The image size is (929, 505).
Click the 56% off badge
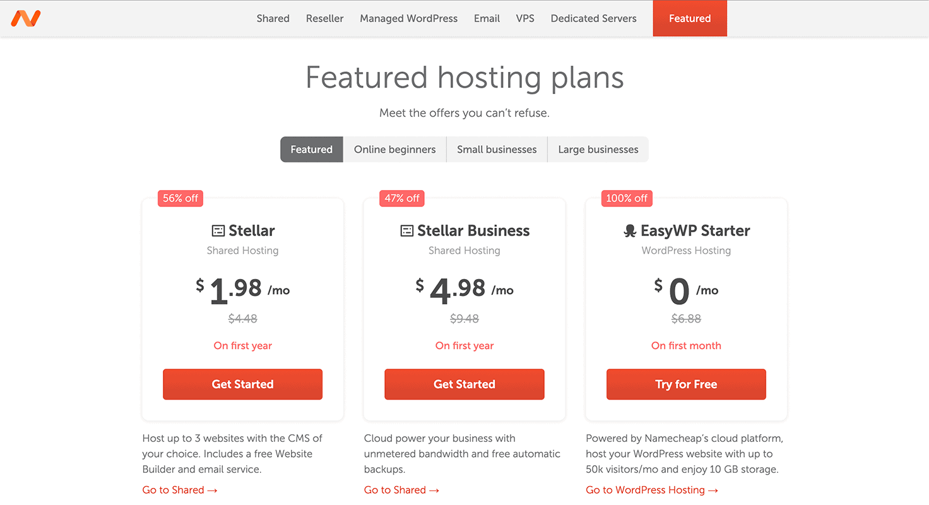point(180,198)
